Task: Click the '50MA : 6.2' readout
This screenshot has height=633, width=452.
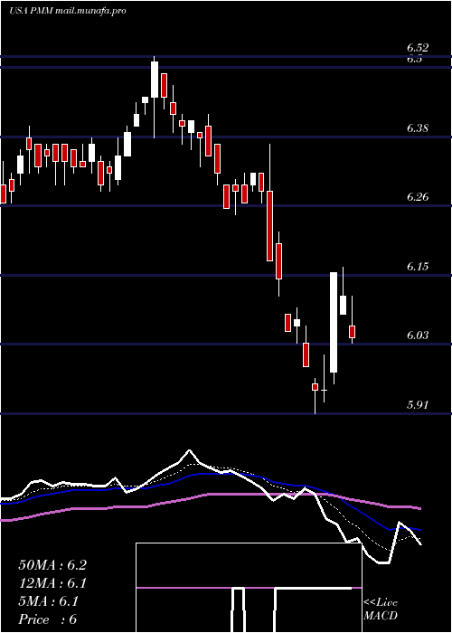Action: [x=52, y=565]
